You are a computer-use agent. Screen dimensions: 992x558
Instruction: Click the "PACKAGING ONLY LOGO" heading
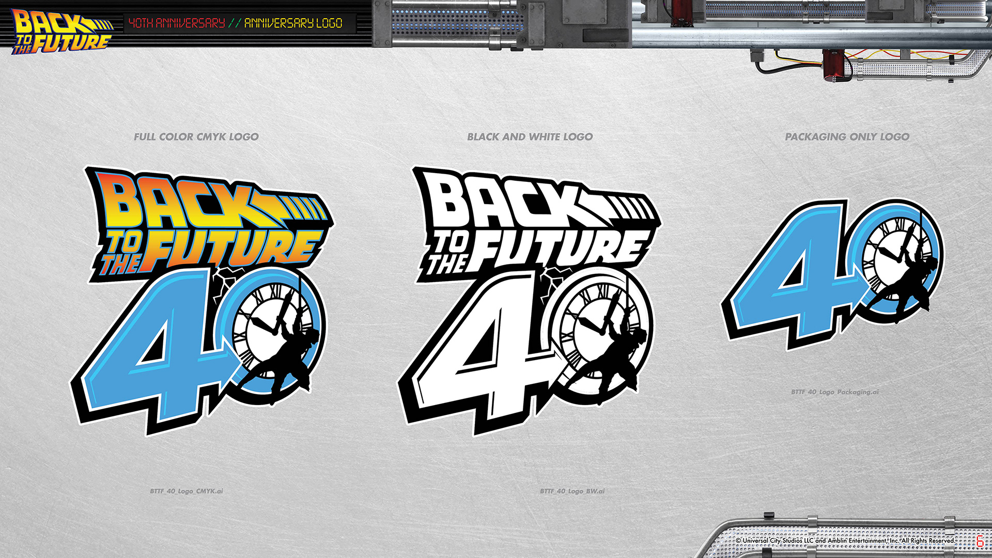click(847, 137)
